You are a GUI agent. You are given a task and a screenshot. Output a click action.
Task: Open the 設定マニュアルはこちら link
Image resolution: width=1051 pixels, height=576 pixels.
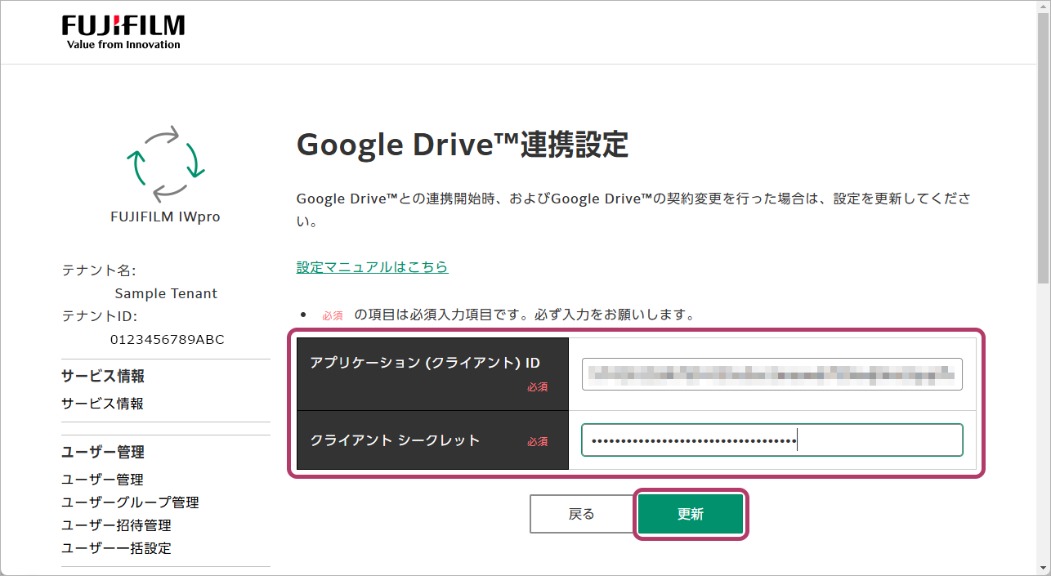[x=372, y=267]
